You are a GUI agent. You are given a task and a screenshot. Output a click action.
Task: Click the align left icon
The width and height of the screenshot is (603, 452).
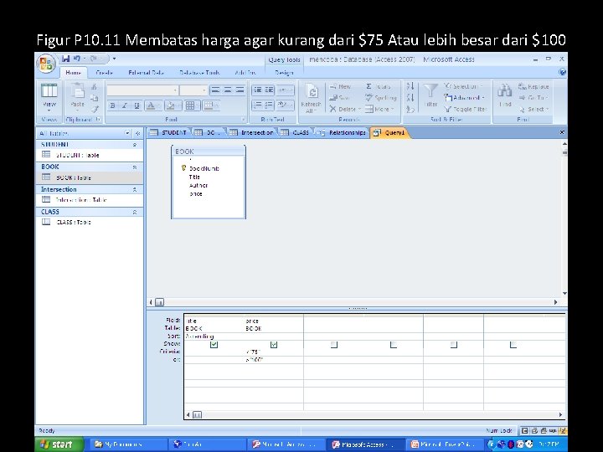[x=215, y=90]
